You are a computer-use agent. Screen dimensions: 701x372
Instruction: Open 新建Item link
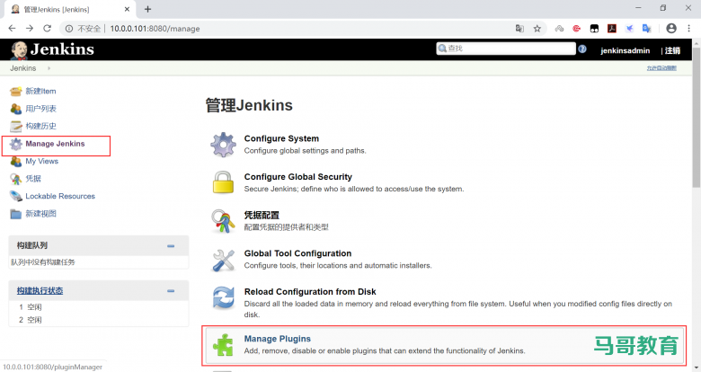click(x=40, y=92)
